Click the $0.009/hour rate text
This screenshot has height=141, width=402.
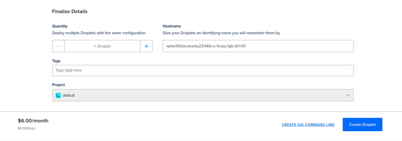27,128
